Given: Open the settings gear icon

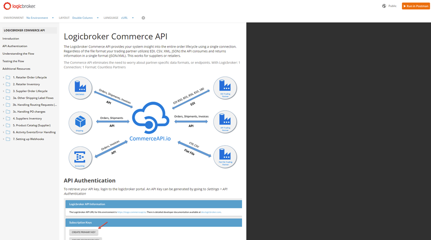Looking at the screenshot, I should tap(143, 18).
